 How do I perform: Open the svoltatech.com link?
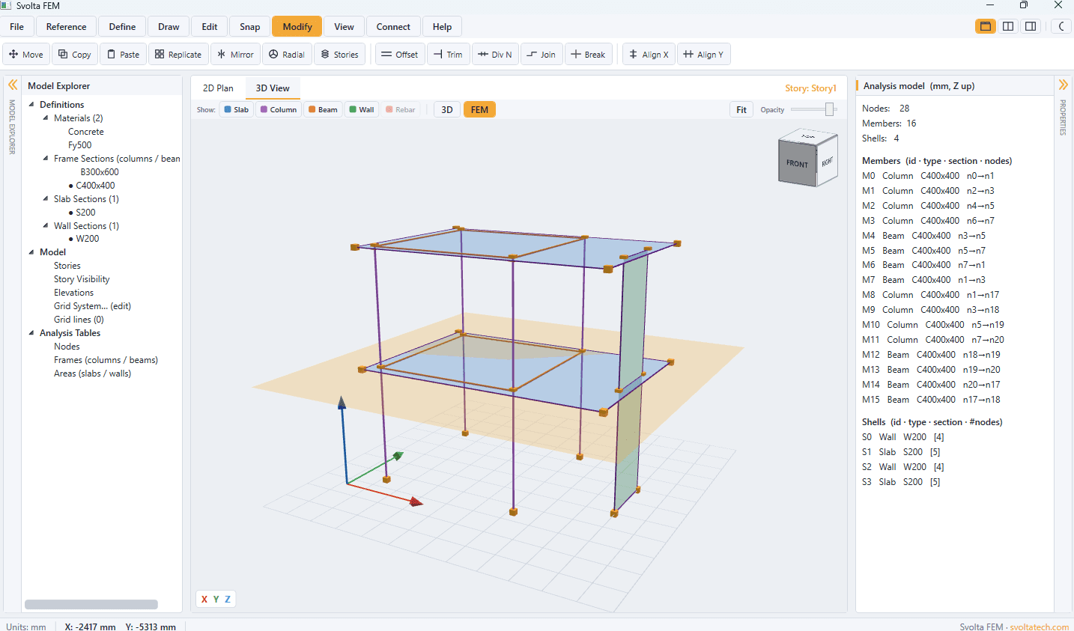pos(1039,627)
